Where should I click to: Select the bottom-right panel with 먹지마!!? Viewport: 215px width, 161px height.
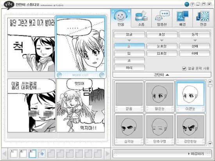(81, 105)
